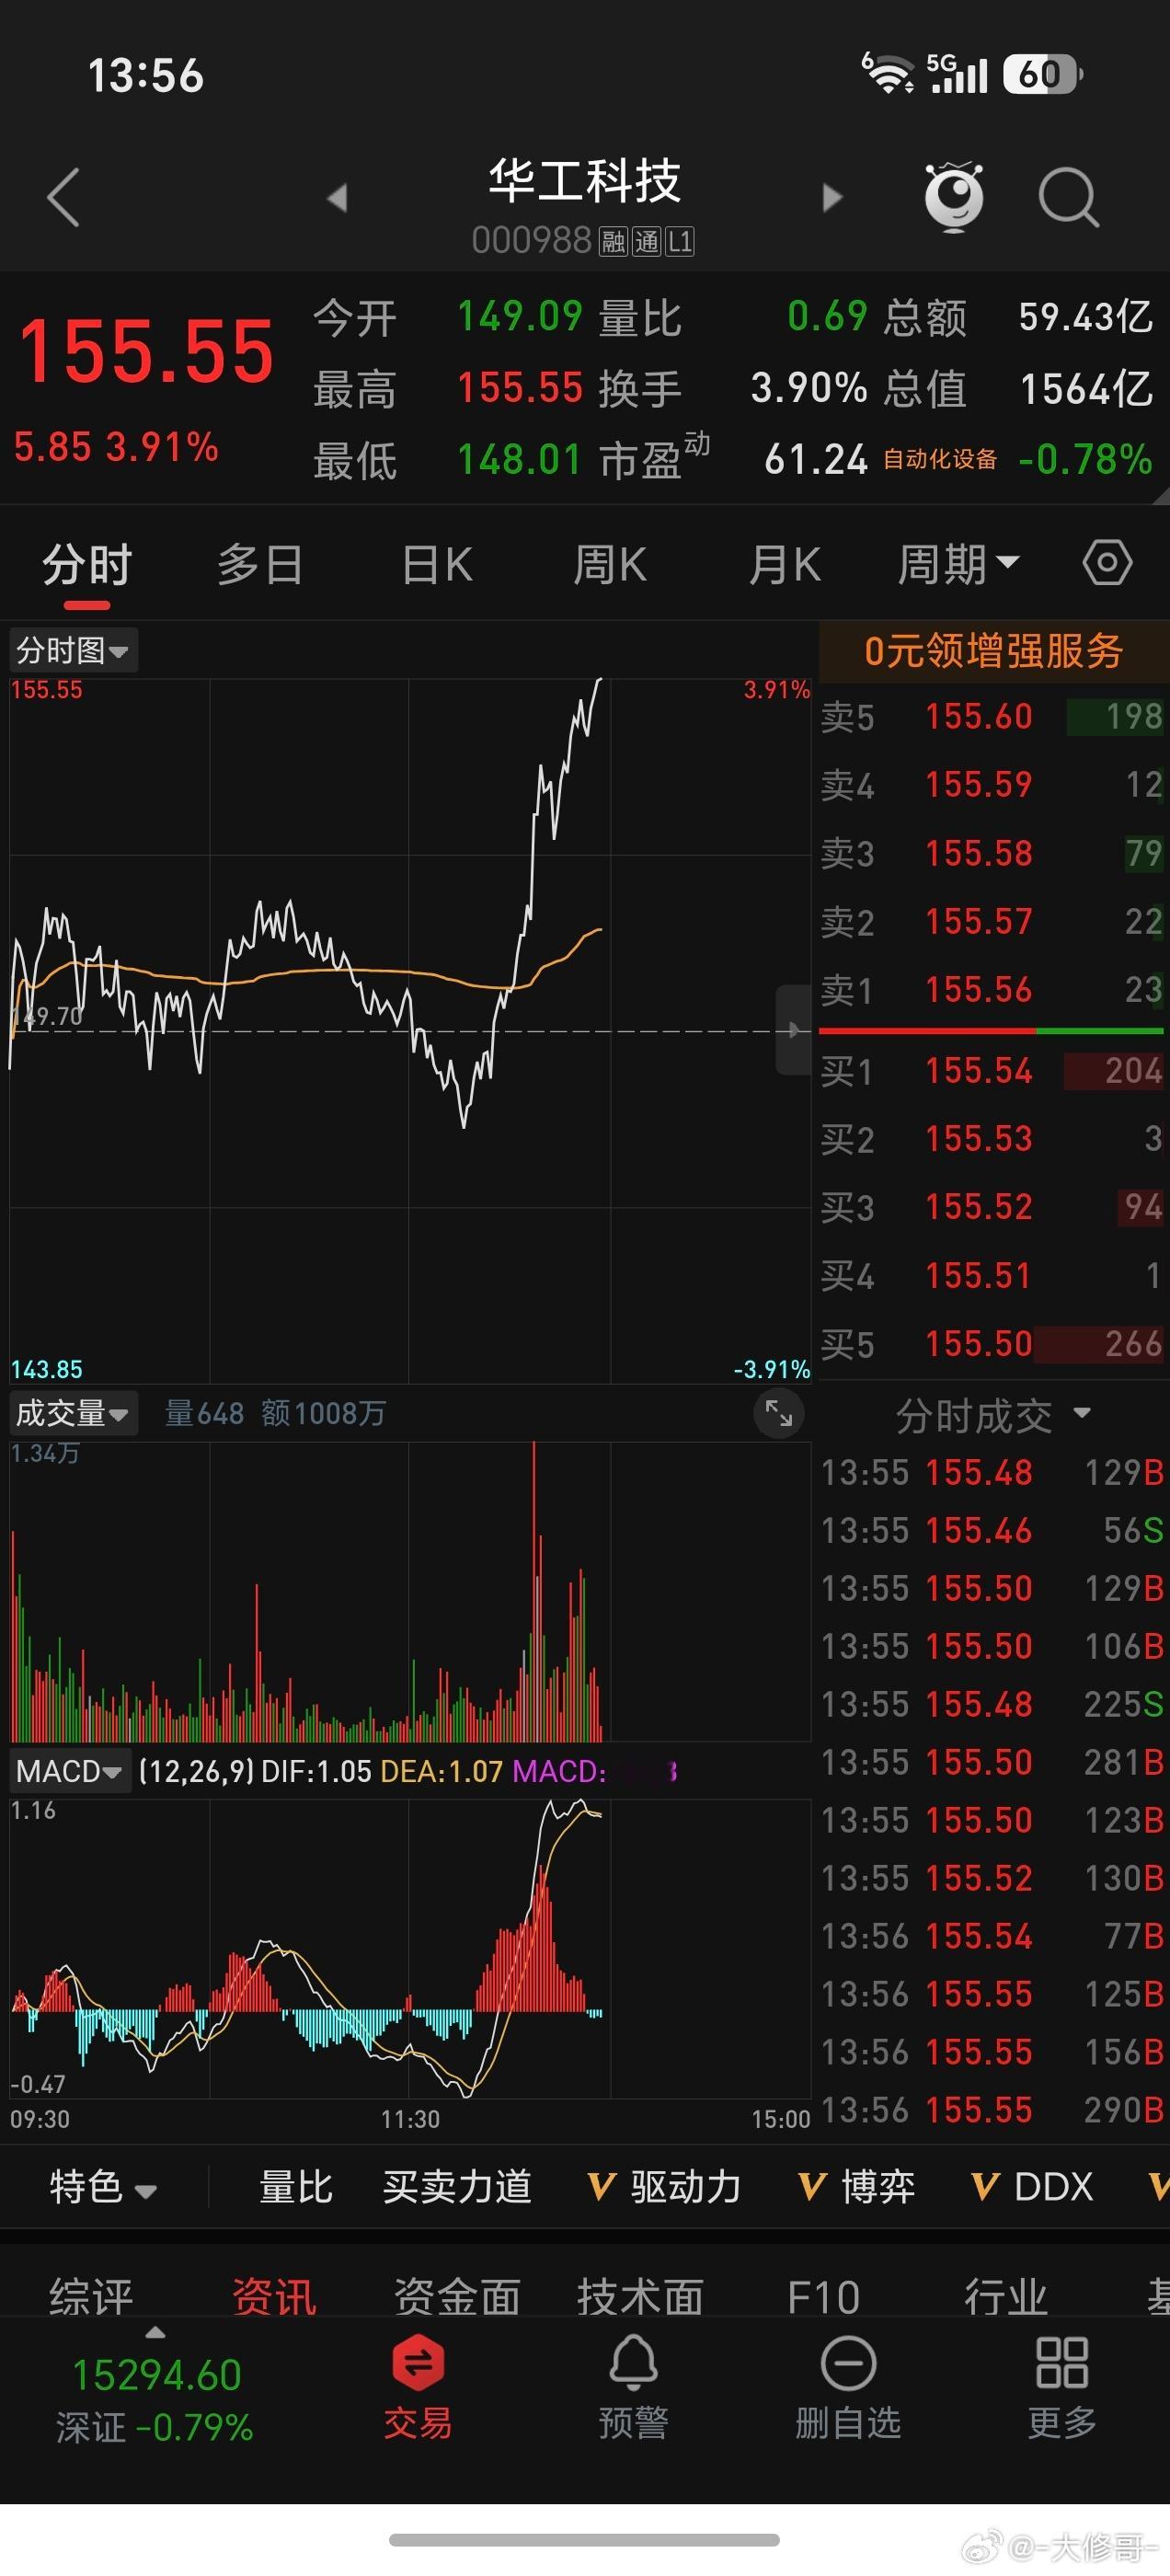Open the 分时图 chart type dropdown
The width and height of the screenshot is (1170, 2576).
73,651
